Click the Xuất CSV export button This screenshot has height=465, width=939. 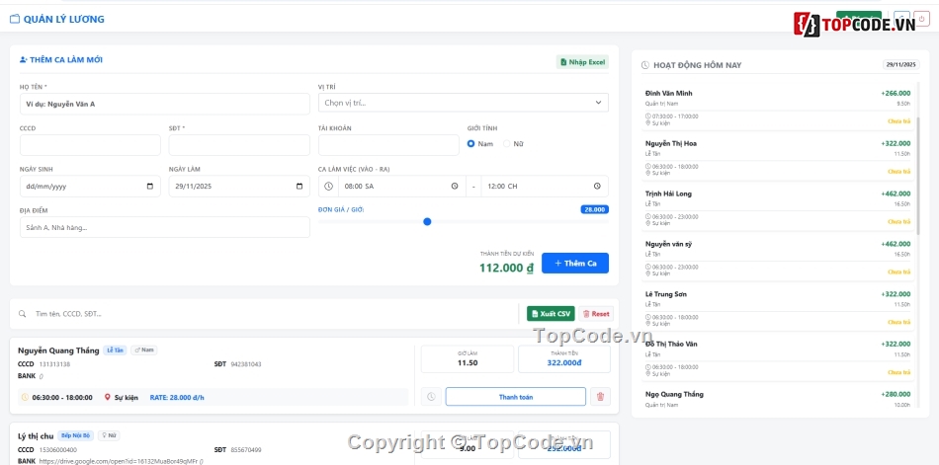pos(551,314)
